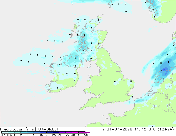The image size is (176, 136).
Task: Click the 0.1–0.5 mm palest legend swatch
Action: 5,132
